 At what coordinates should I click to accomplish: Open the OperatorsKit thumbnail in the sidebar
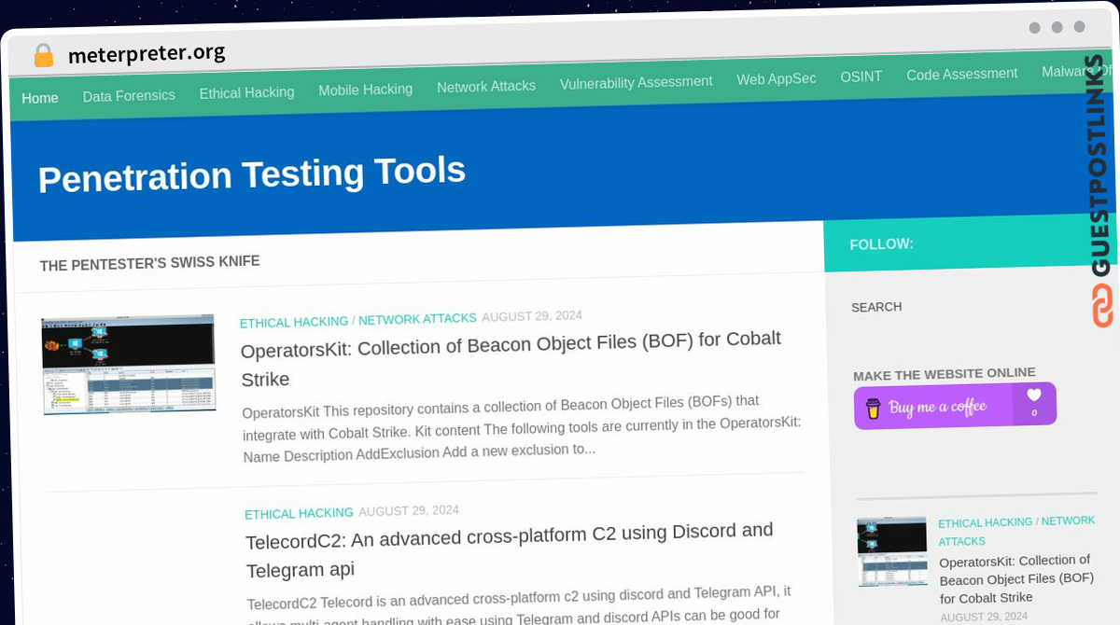tap(892, 551)
